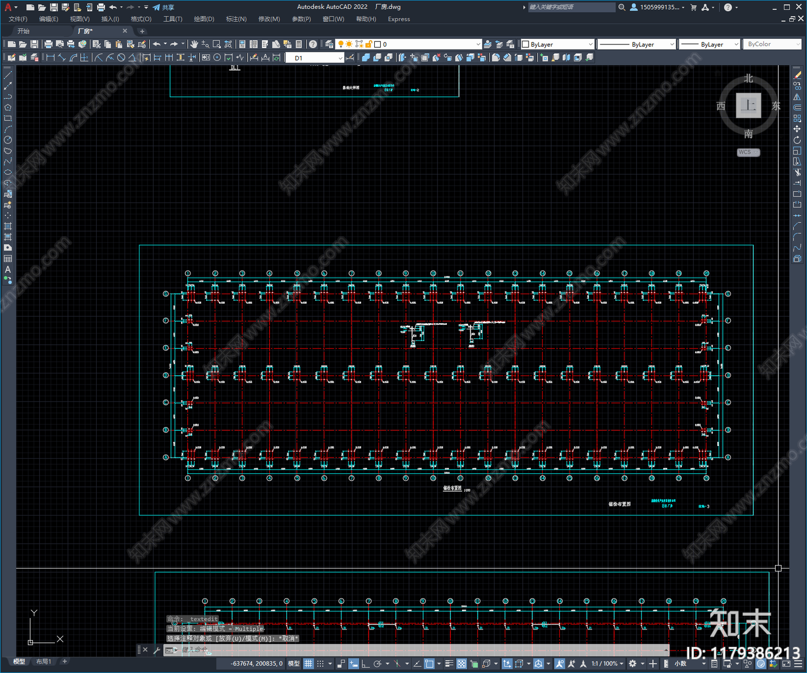The height and width of the screenshot is (673, 807).
Task: Activate the Pan hand tool
Action: click(194, 44)
